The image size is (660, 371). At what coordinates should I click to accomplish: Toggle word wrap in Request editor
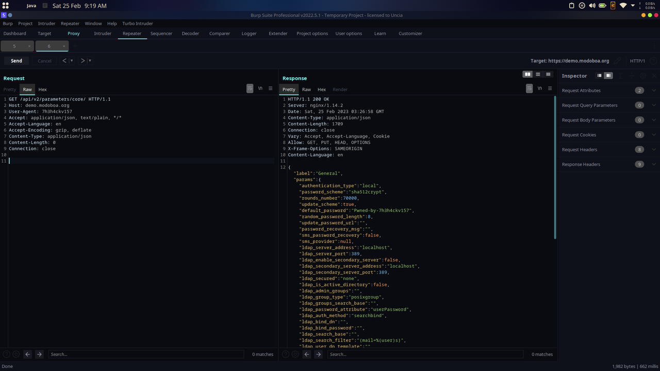(250, 89)
